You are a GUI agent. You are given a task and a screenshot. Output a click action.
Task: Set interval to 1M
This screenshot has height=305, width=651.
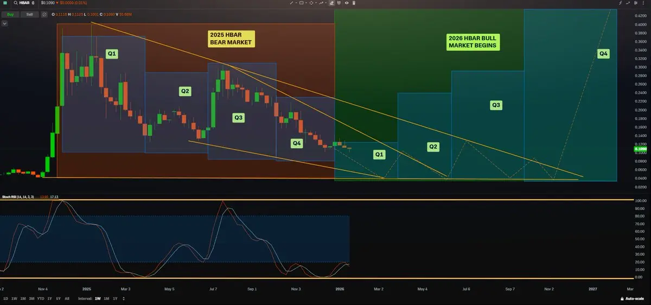click(x=106, y=298)
